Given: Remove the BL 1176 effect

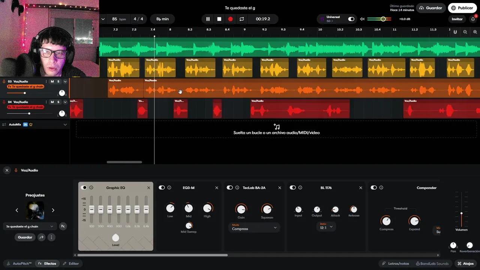Looking at the screenshot, I should pos(361,187).
